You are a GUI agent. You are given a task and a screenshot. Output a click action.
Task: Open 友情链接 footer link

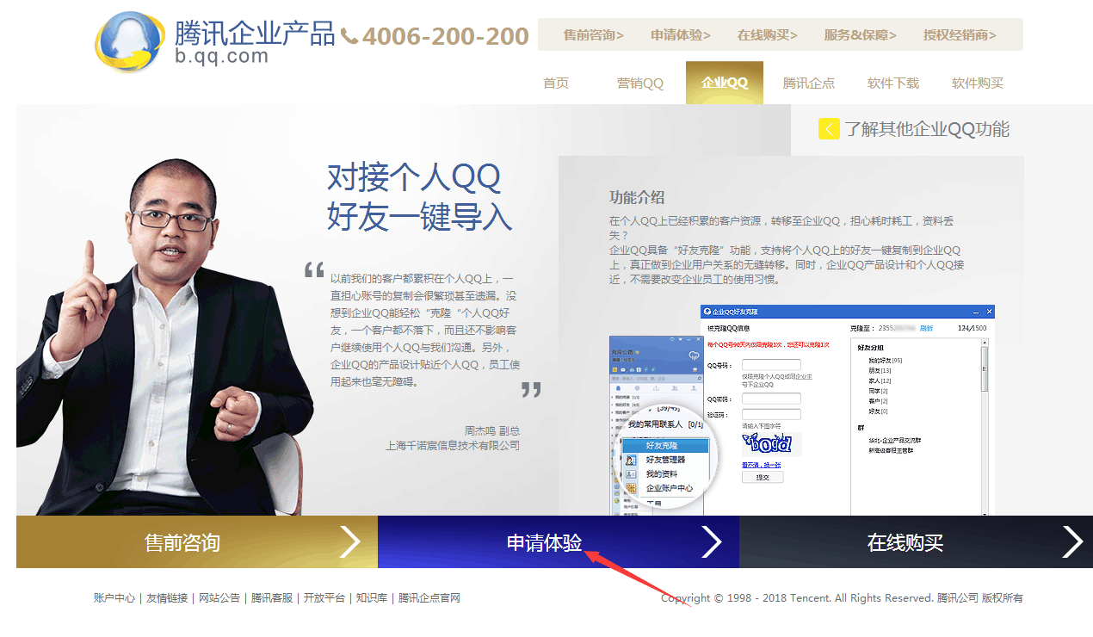(167, 598)
